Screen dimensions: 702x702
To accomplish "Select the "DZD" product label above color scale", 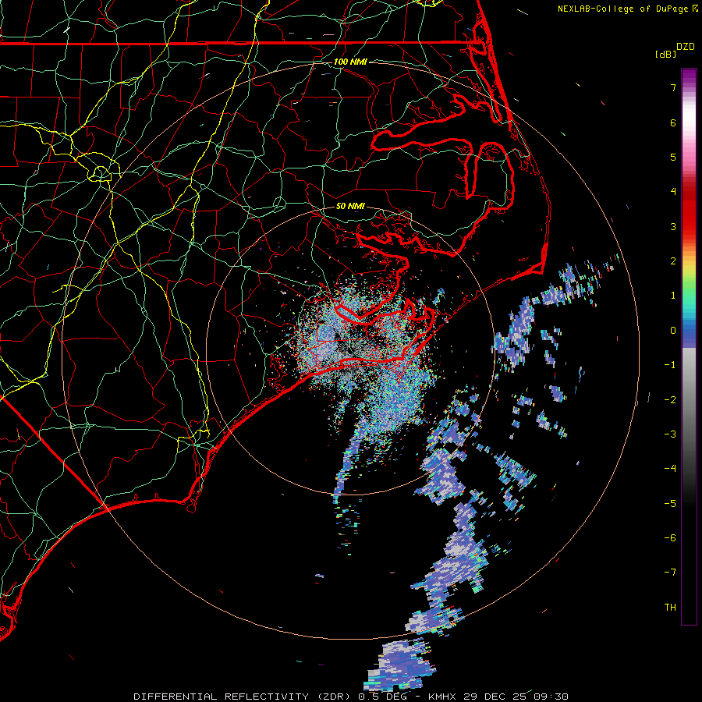I will (x=686, y=47).
